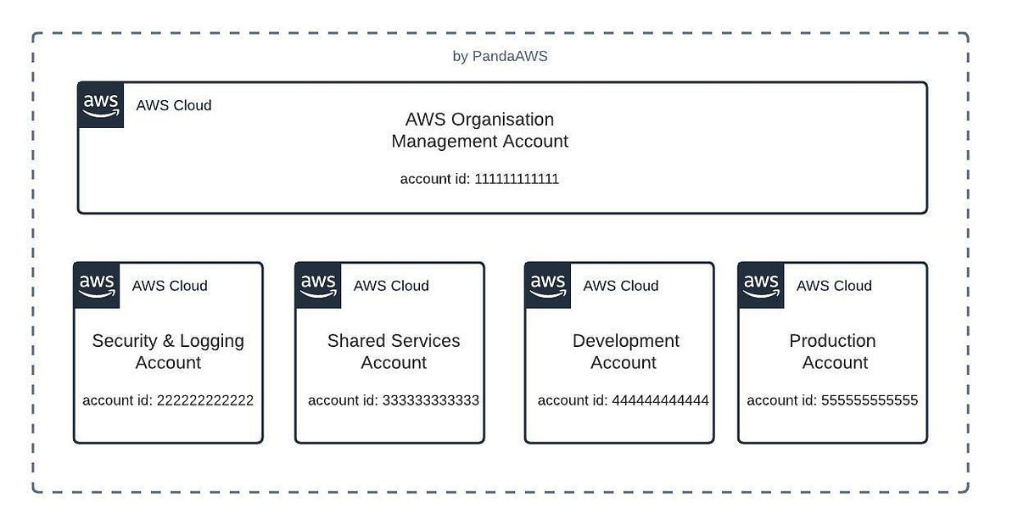Select the 'Security & Logging Account' title
The image size is (1018, 525).
click(168, 351)
